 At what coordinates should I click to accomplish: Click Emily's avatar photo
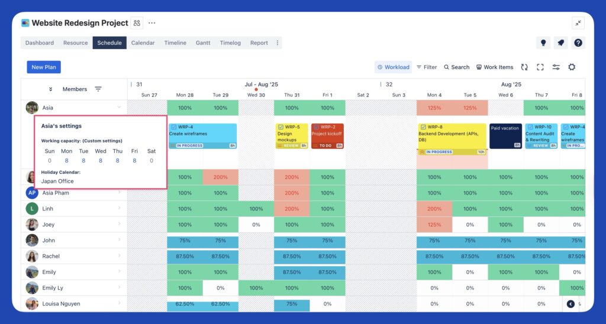point(32,272)
